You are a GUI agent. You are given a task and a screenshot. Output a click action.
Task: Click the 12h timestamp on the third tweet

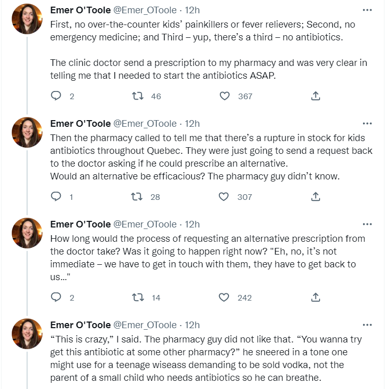[192, 224]
